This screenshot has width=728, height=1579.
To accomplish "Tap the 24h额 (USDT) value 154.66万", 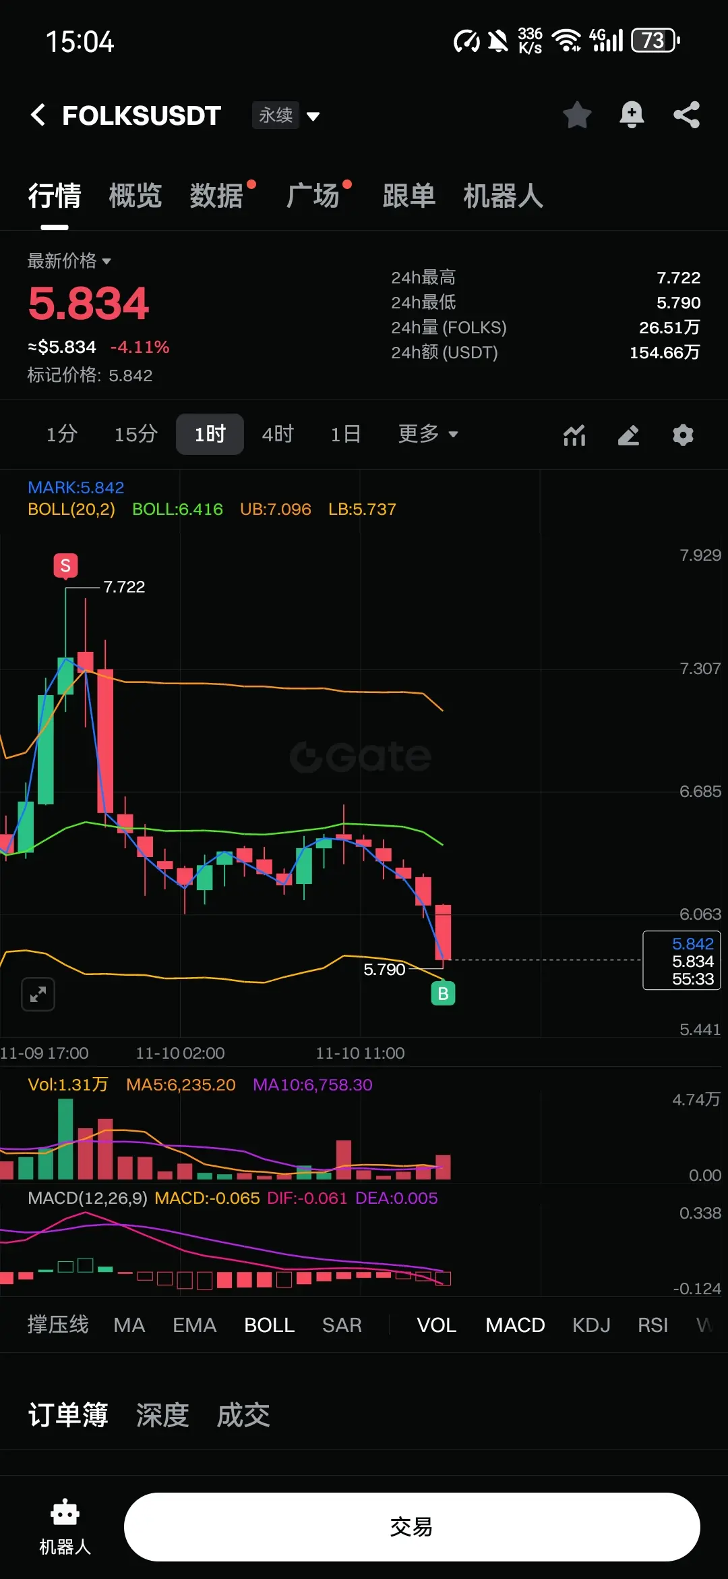I will pyautogui.click(x=665, y=352).
